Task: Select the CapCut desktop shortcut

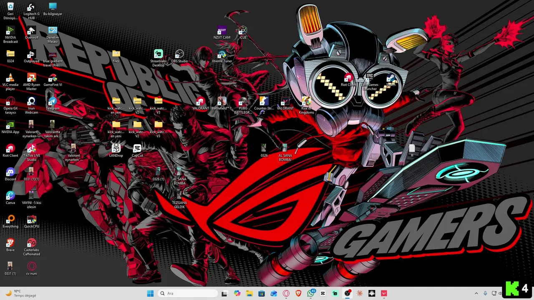Action: [137, 151]
